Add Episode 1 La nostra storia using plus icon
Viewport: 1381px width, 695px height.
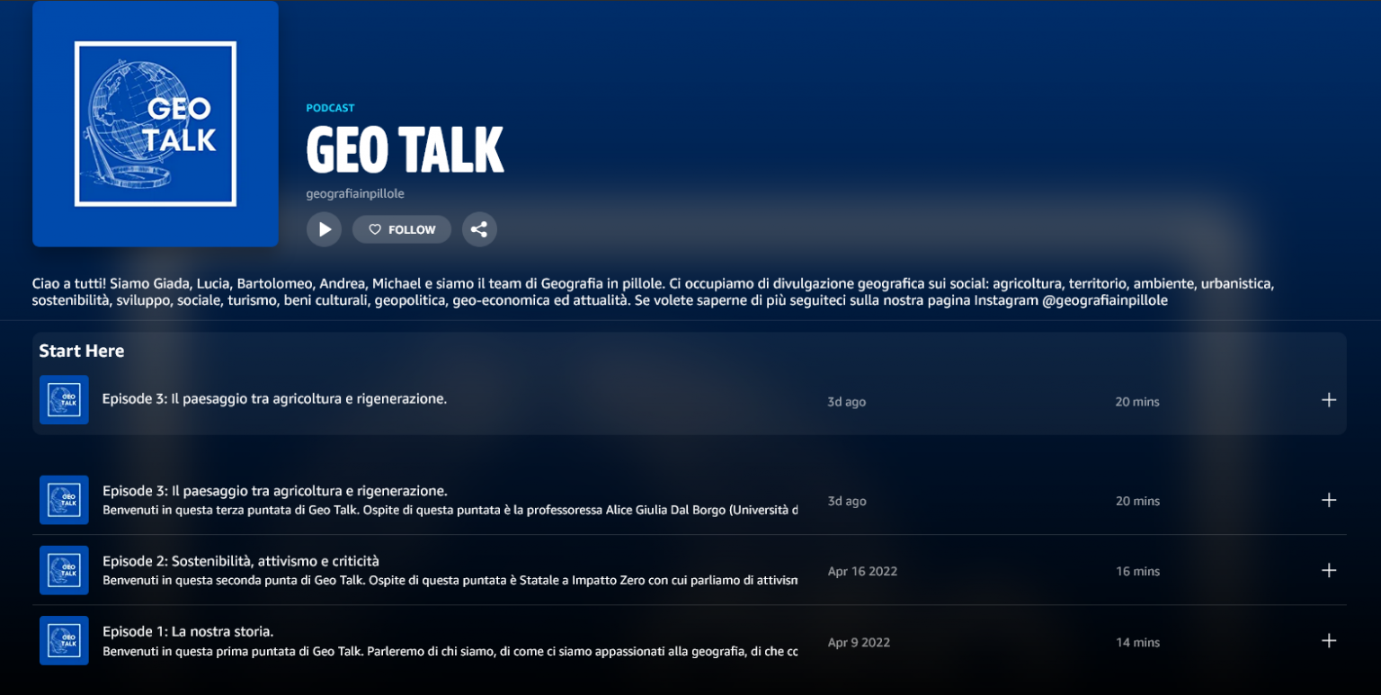click(x=1329, y=641)
